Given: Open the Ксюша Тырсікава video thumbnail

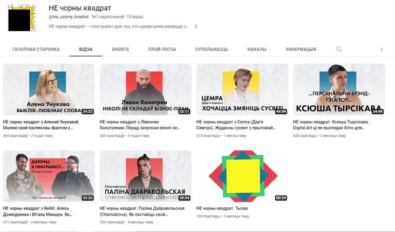Looking at the screenshot, I should click(339, 90).
